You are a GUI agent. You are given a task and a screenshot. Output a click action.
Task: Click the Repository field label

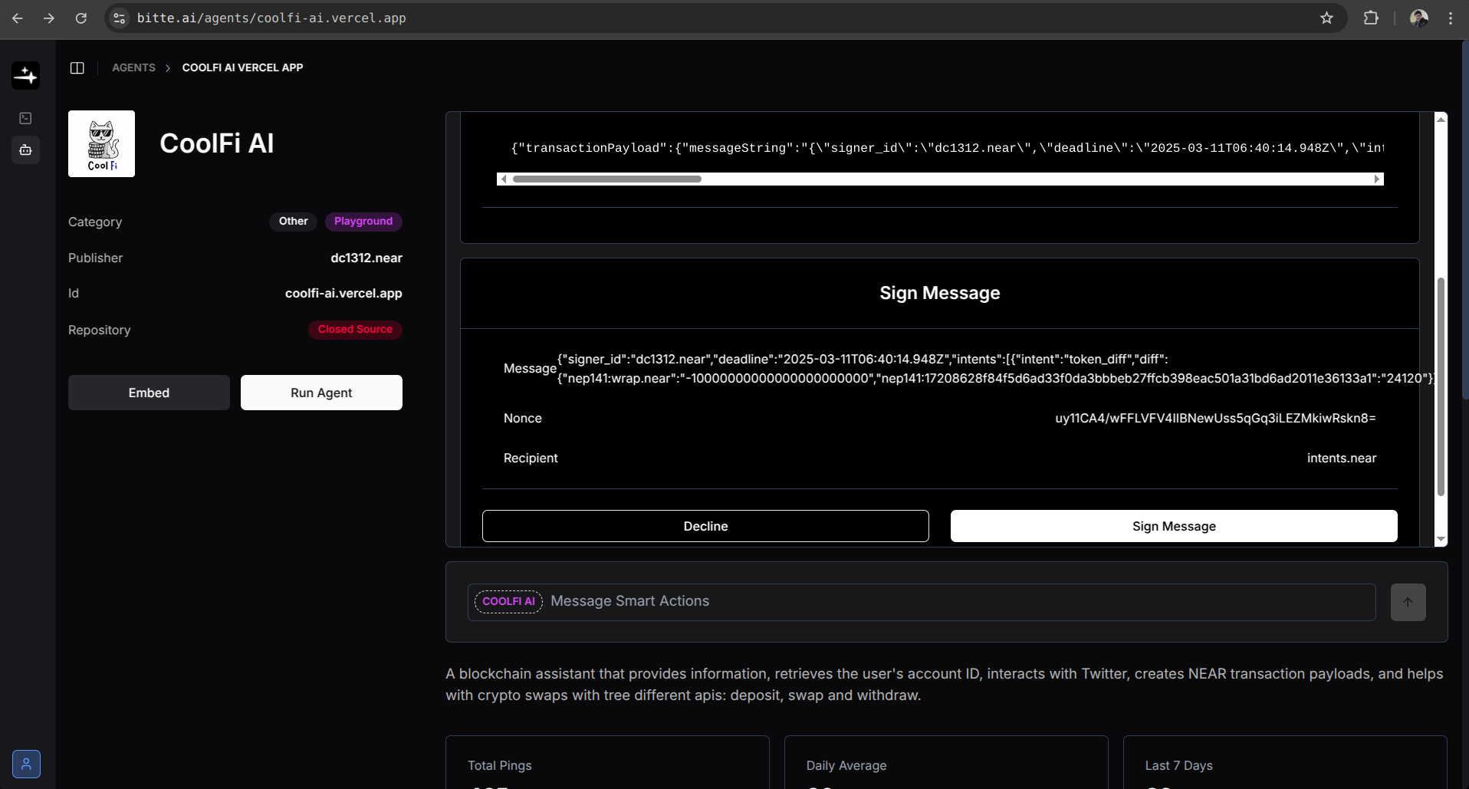click(x=100, y=330)
